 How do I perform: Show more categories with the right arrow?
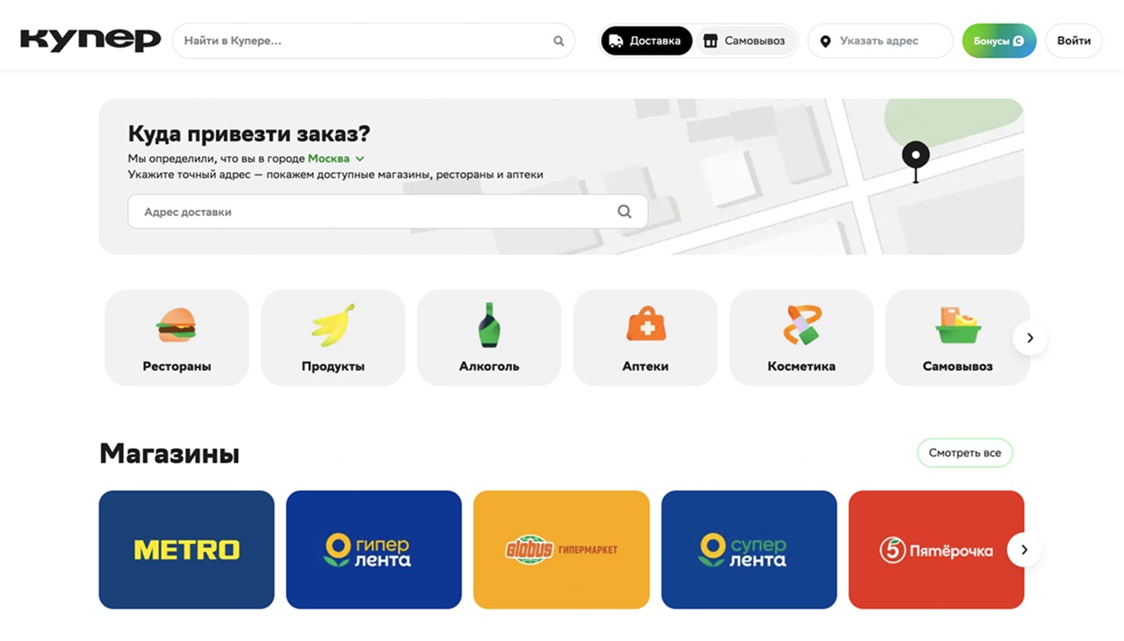click(x=1030, y=338)
